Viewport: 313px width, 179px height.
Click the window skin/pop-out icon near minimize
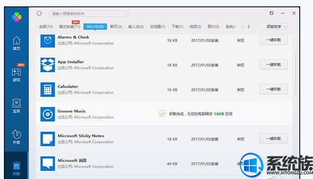(x=272, y=13)
